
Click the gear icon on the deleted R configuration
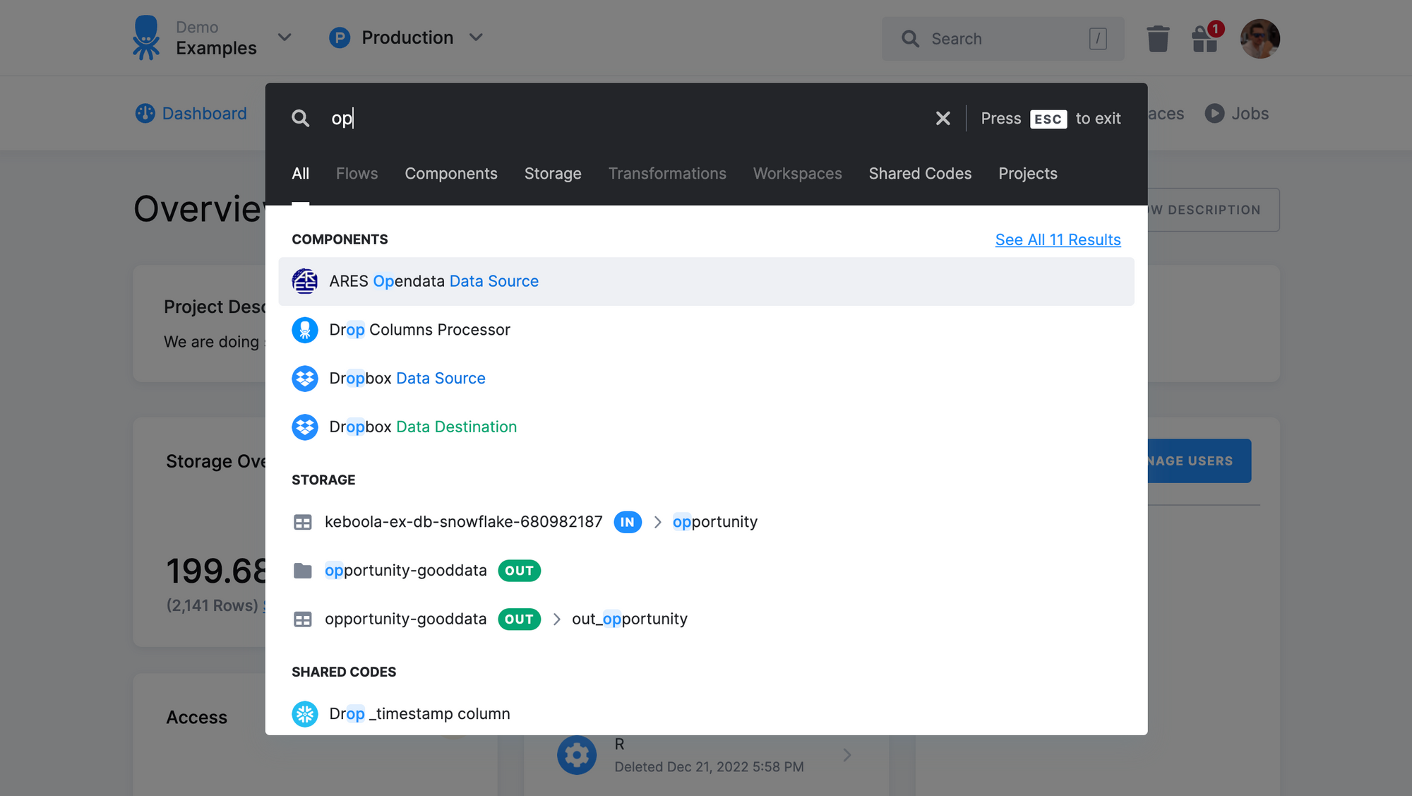576,754
